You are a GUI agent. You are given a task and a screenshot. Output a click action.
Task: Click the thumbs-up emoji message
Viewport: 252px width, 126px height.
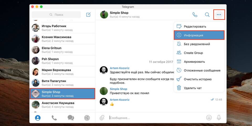pyautogui.click(x=112, y=104)
